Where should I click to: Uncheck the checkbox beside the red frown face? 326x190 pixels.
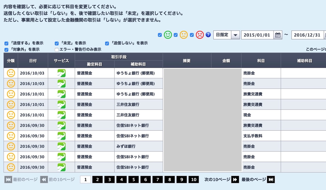(x=192, y=35)
